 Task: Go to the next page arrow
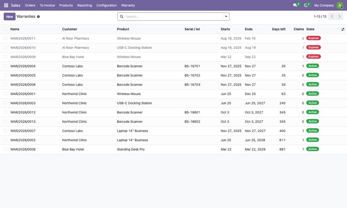tap(339, 16)
